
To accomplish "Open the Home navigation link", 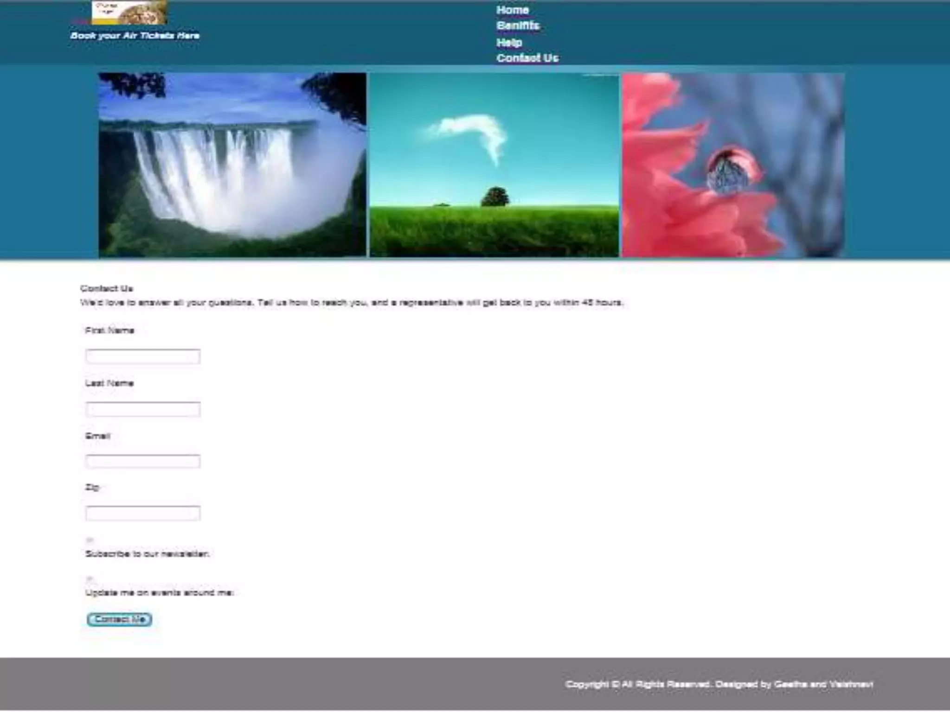I will [512, 10].
